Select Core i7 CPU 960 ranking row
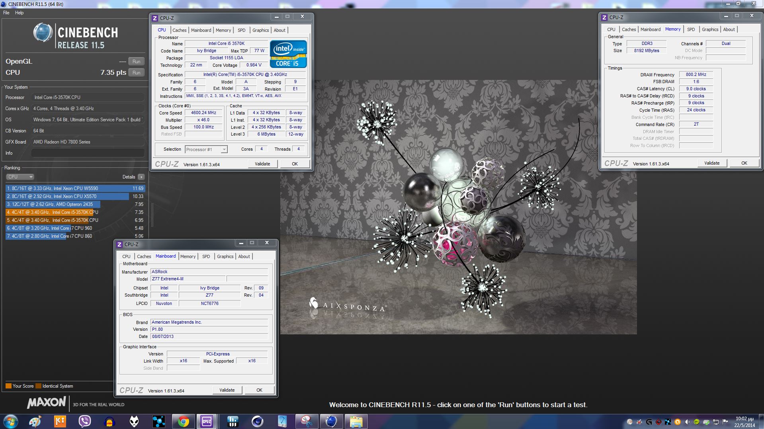This screenshot has width=764, height=429. [75, 228]
